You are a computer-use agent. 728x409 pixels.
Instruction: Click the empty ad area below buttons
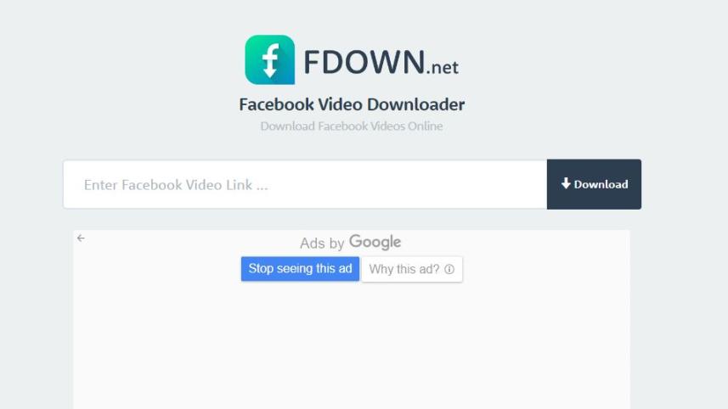pyautogui.click(x=352, y=345)
